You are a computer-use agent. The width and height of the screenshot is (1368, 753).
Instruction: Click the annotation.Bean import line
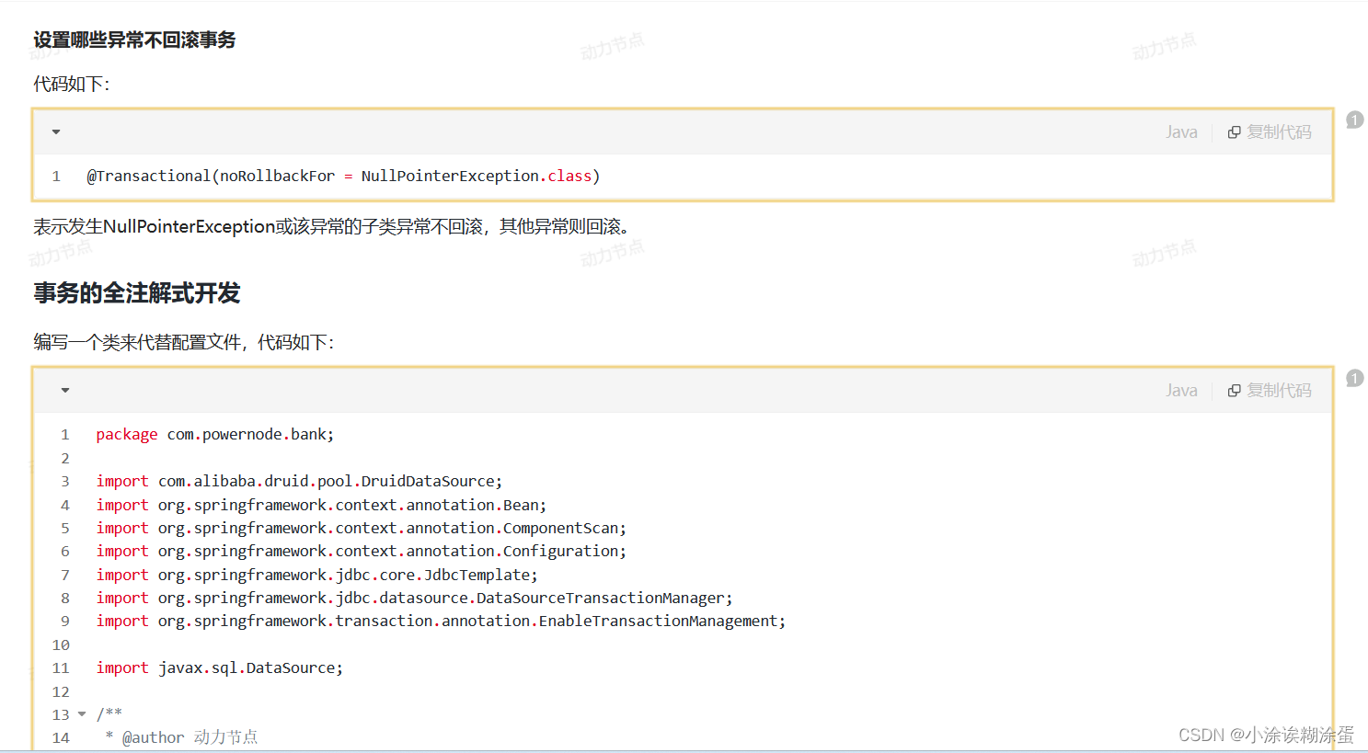[321, 505]
